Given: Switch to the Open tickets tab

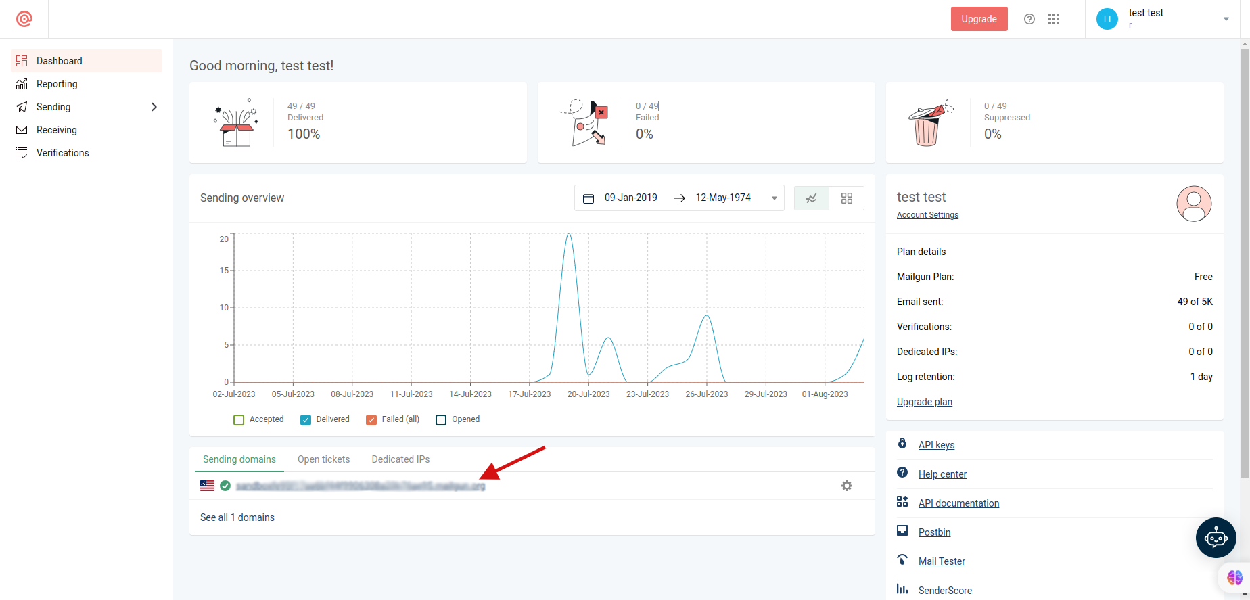Looking at the screenshot, I should pyautogui.click(x=324, y=459).
